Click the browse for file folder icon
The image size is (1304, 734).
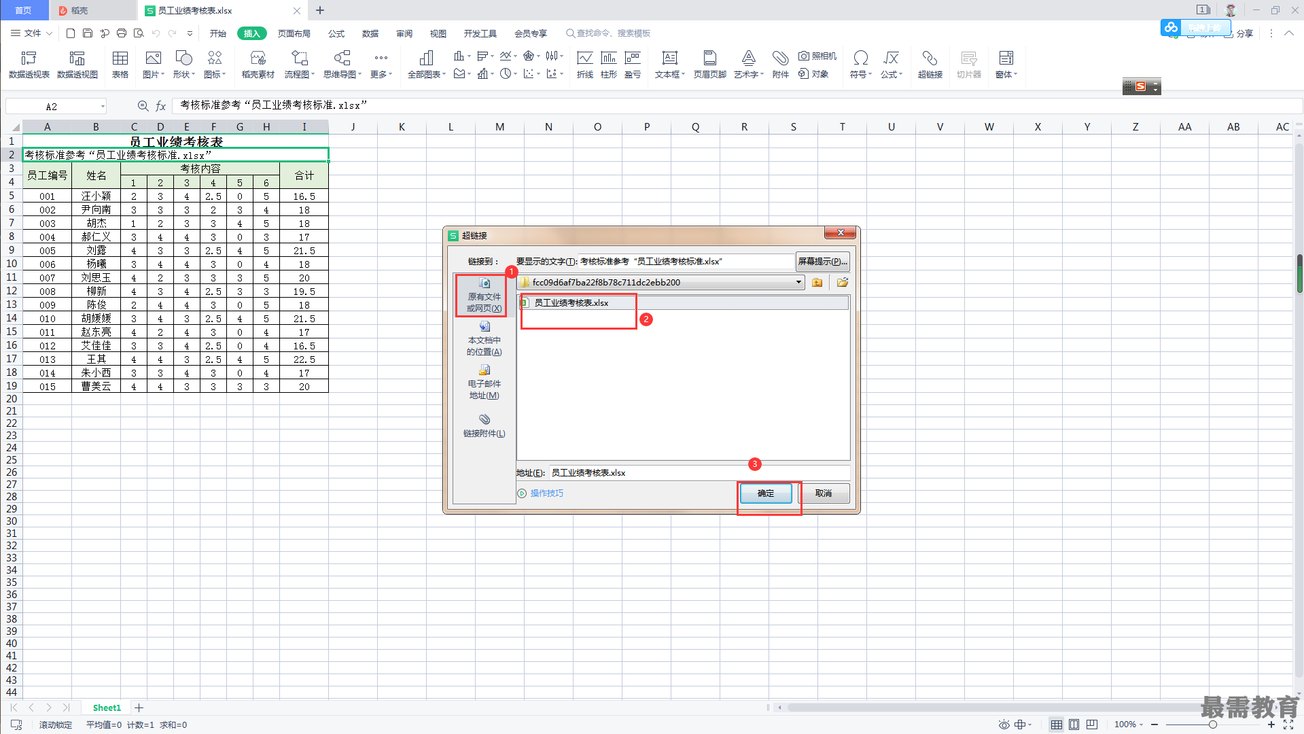843,283
